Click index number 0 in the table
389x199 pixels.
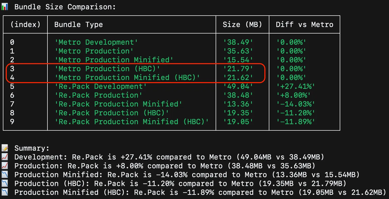point(12,42)
